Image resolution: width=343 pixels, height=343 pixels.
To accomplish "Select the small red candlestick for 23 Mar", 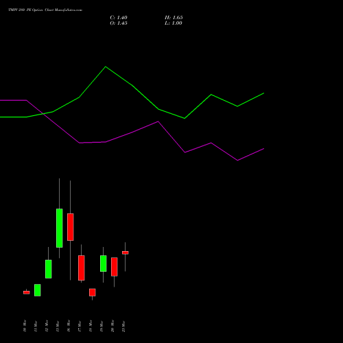I will click(126, 252).
